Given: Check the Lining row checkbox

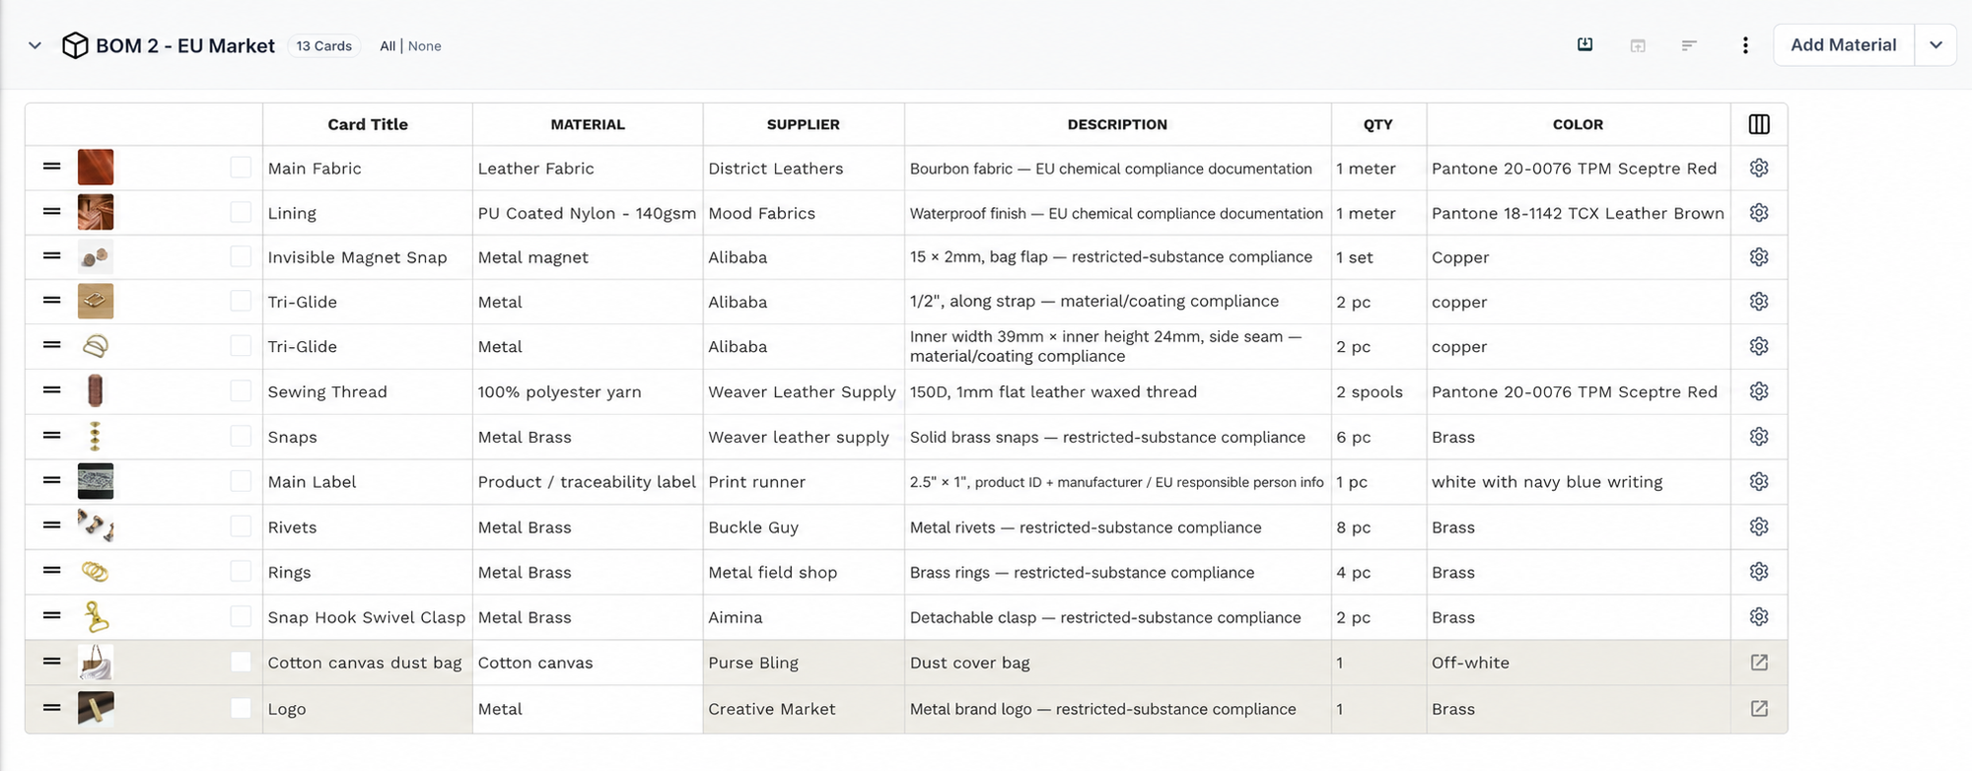Looking at the screenshot, I should [x=241, y=212].
